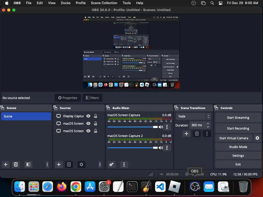
Task: Detach Scene Transitions dock via header icon
Action: coord(176,108)
